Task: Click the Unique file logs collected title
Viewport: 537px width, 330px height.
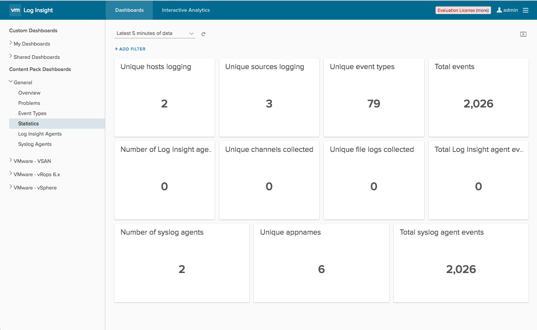Action: (x=372, y=150)
